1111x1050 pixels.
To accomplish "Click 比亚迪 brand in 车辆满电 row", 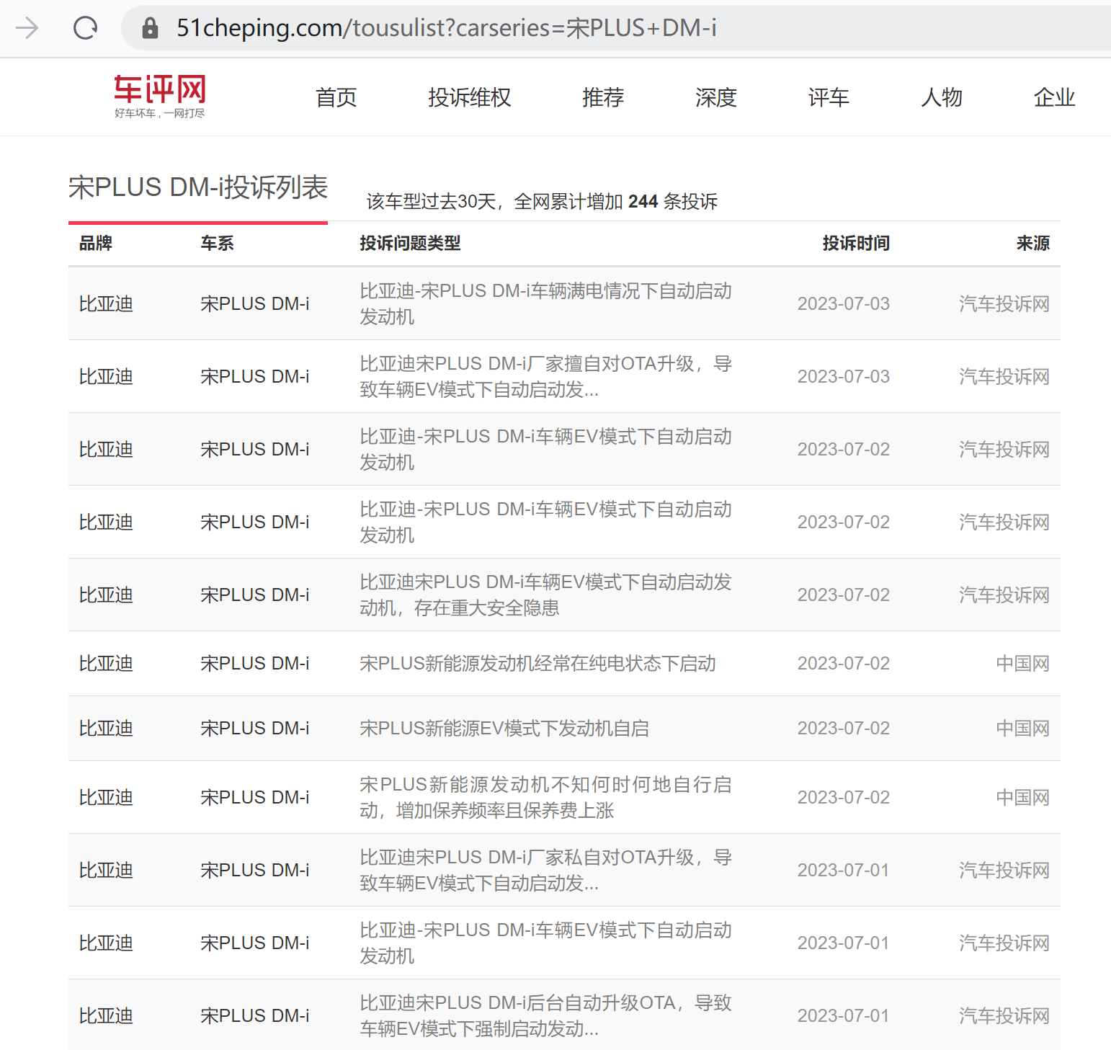I will pos(106,304).
